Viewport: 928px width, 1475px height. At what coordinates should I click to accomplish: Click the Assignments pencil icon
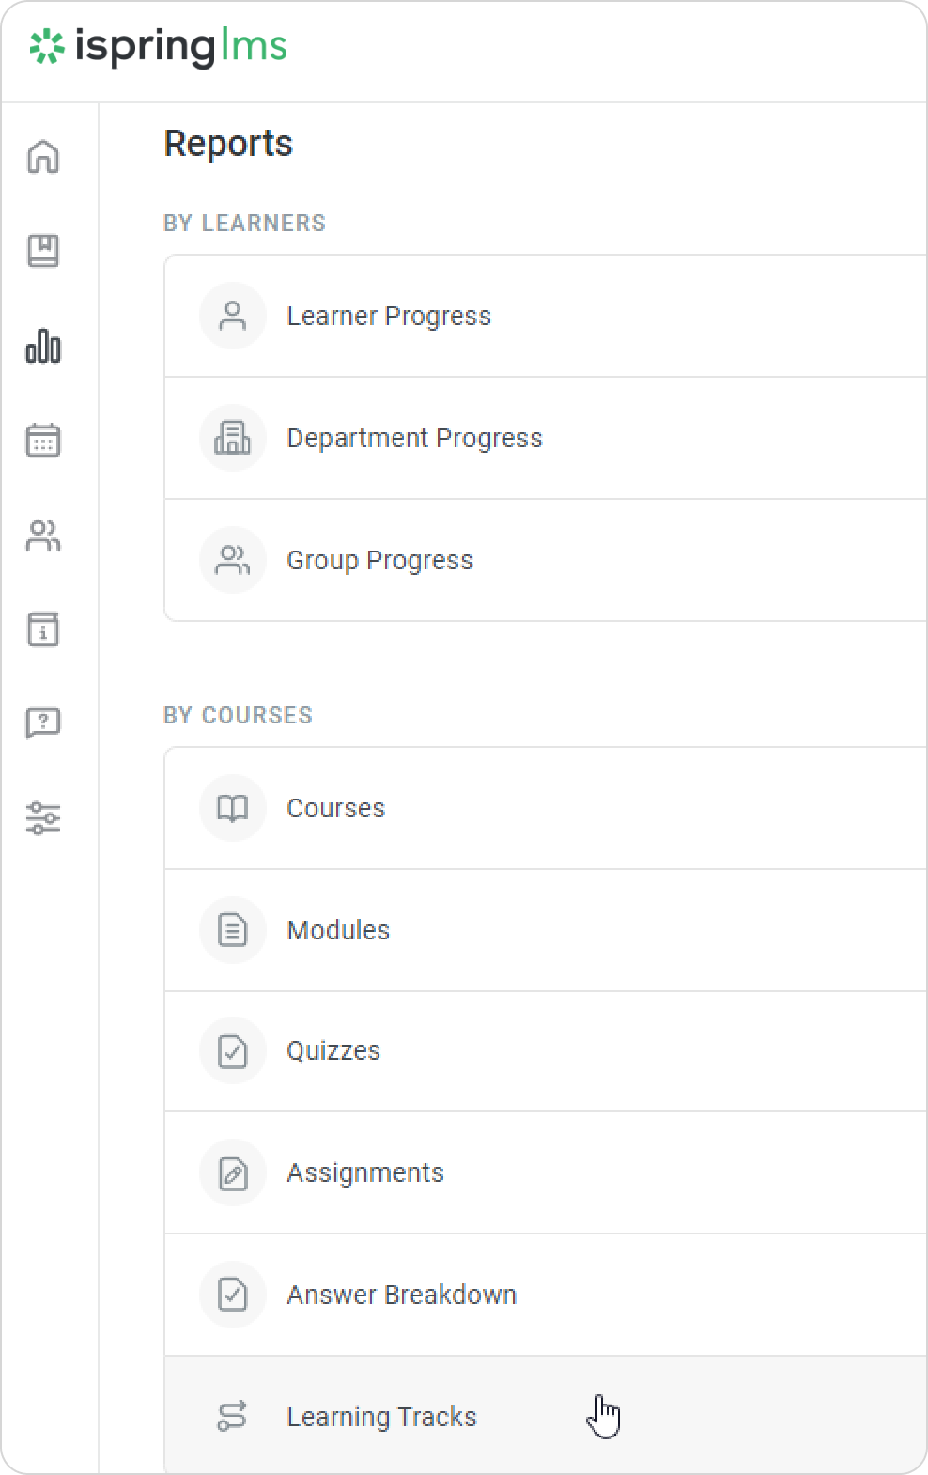[232, 1173]
